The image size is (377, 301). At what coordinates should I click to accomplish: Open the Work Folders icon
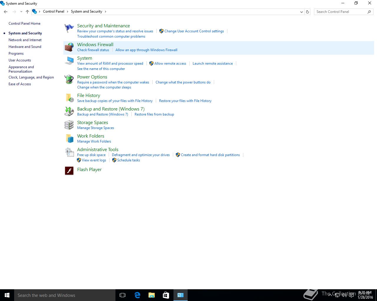69,138
